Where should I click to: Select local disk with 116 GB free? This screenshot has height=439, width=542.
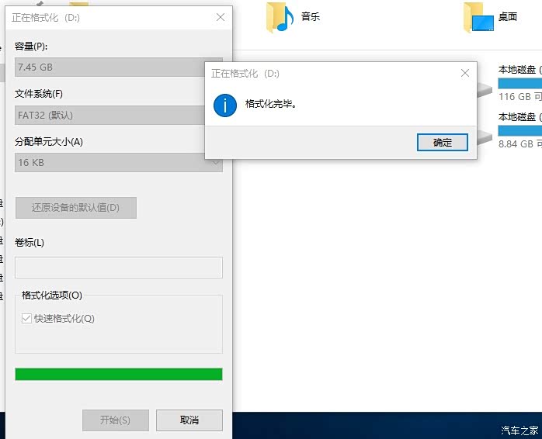[520, 83]
